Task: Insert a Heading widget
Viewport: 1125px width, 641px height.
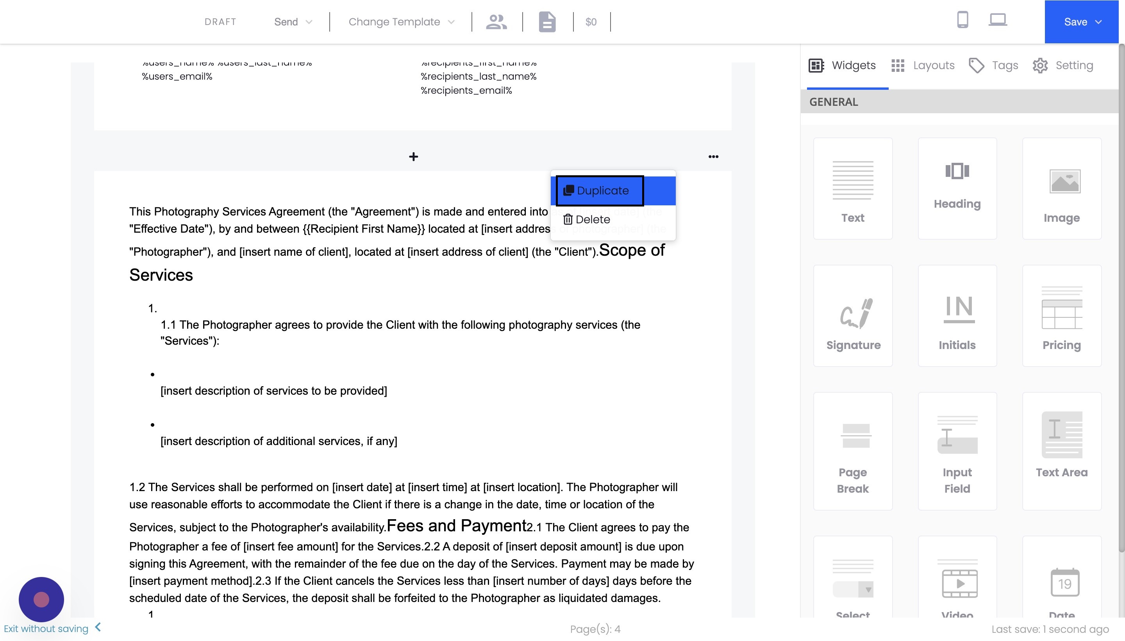Action: pyautogui.click(x=957, y=189)
